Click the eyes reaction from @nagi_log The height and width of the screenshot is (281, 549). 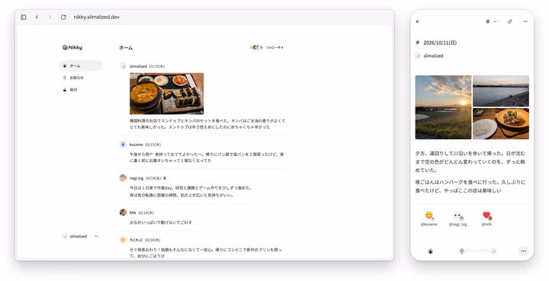[458, 216]
